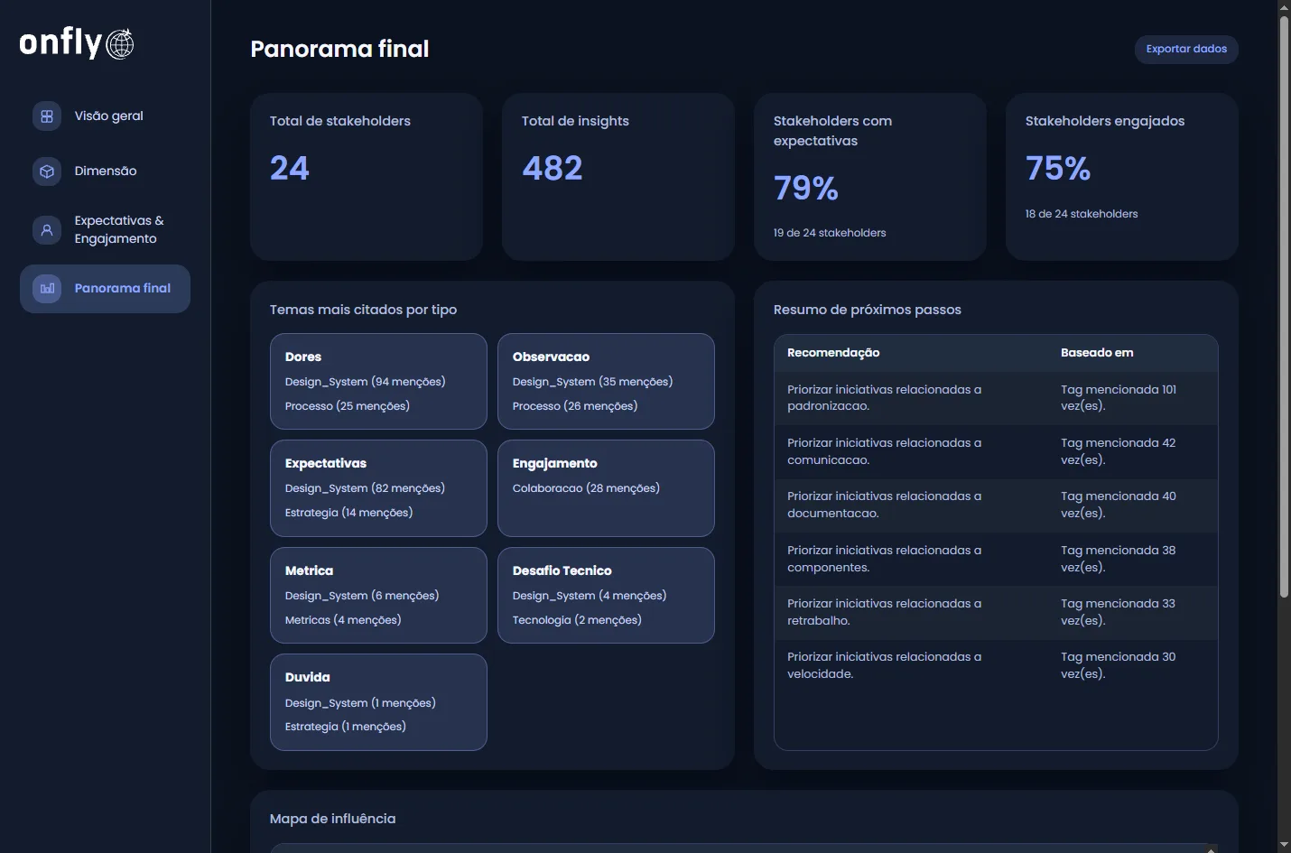Open the Engajamento theme card

606,488
